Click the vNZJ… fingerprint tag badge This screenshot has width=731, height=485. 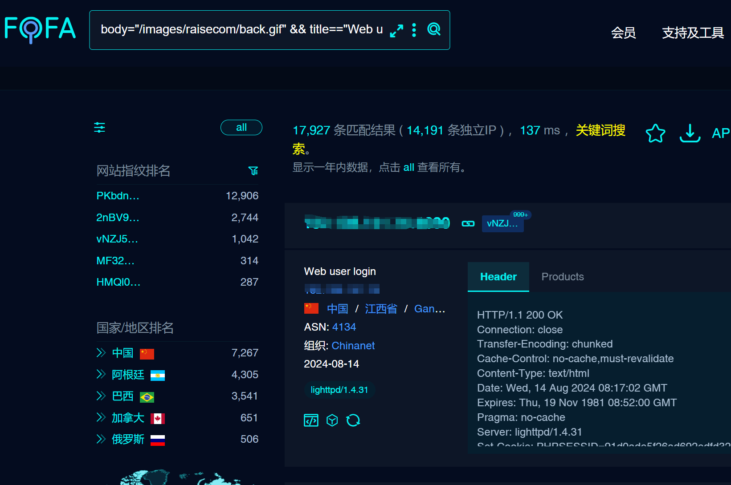coord(502,223)
